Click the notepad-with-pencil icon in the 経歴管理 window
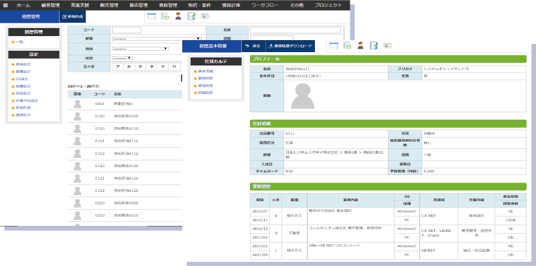Viewport: 536px width, 266px height. click(192, 16)
